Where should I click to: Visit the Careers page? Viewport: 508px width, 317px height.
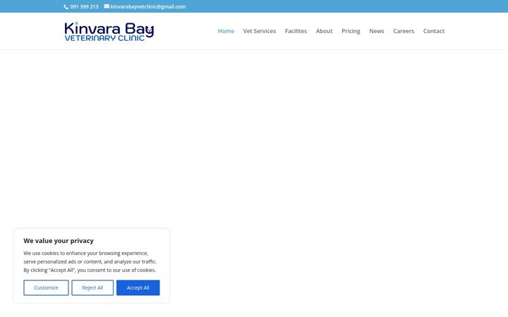point(404,31)
